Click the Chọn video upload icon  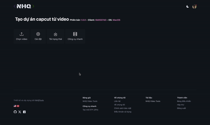[x=22, y=34]
